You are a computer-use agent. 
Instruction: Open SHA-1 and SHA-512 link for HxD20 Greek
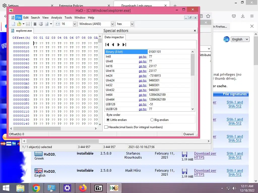(x=235, y=155)
